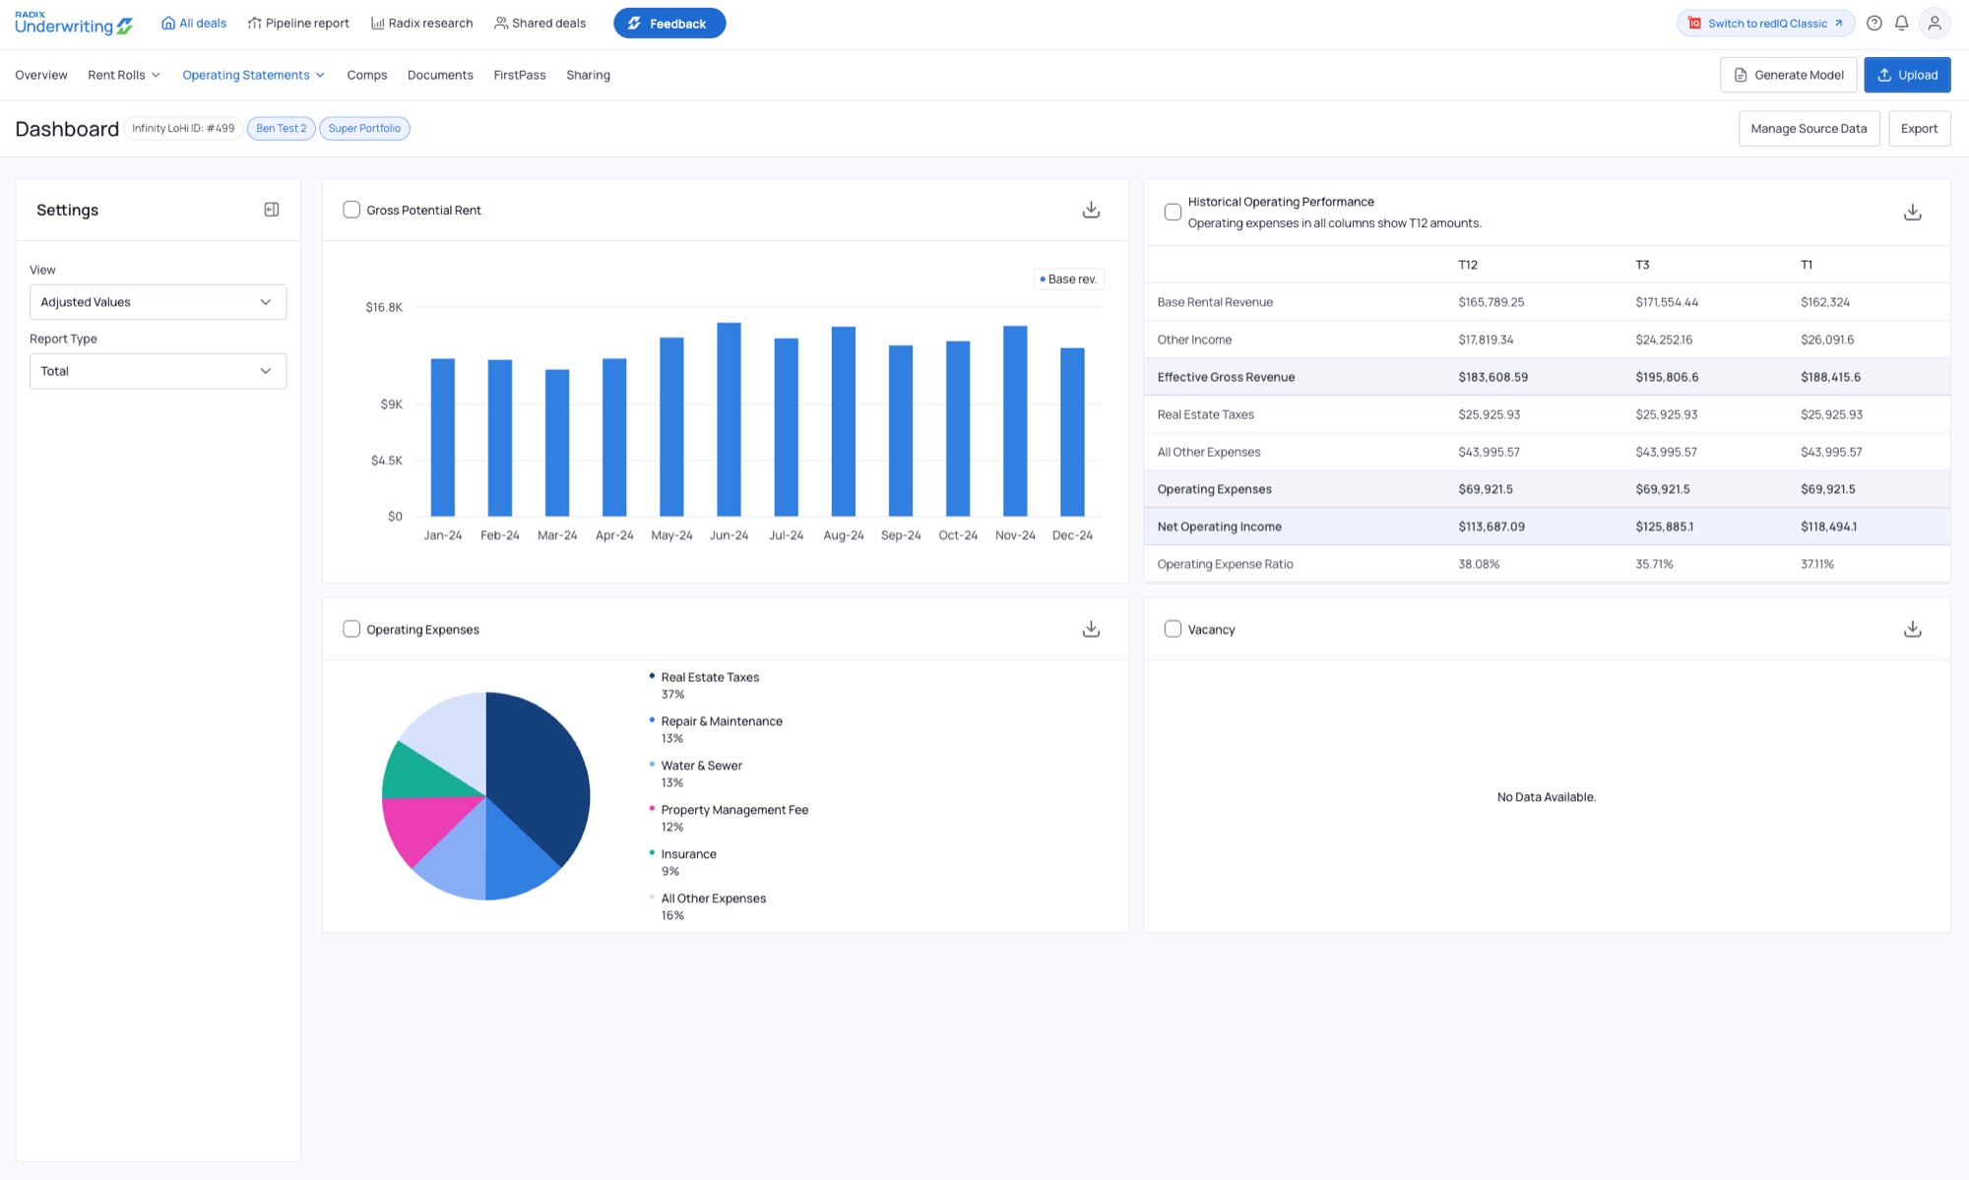Toggle the Base rev. legend item
Screen dimensions: 1969x1180
point(1068,279)
